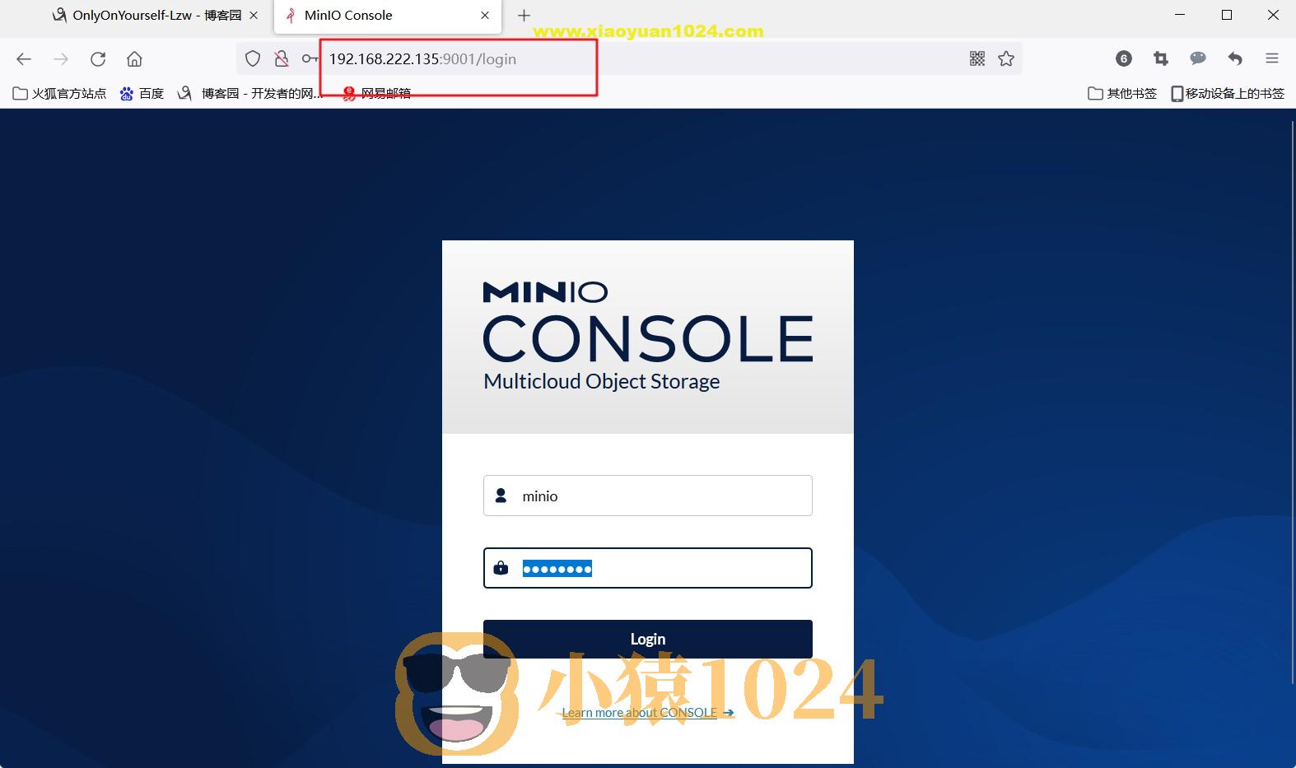Open the extension icon showing number 6

point(1124,58)
